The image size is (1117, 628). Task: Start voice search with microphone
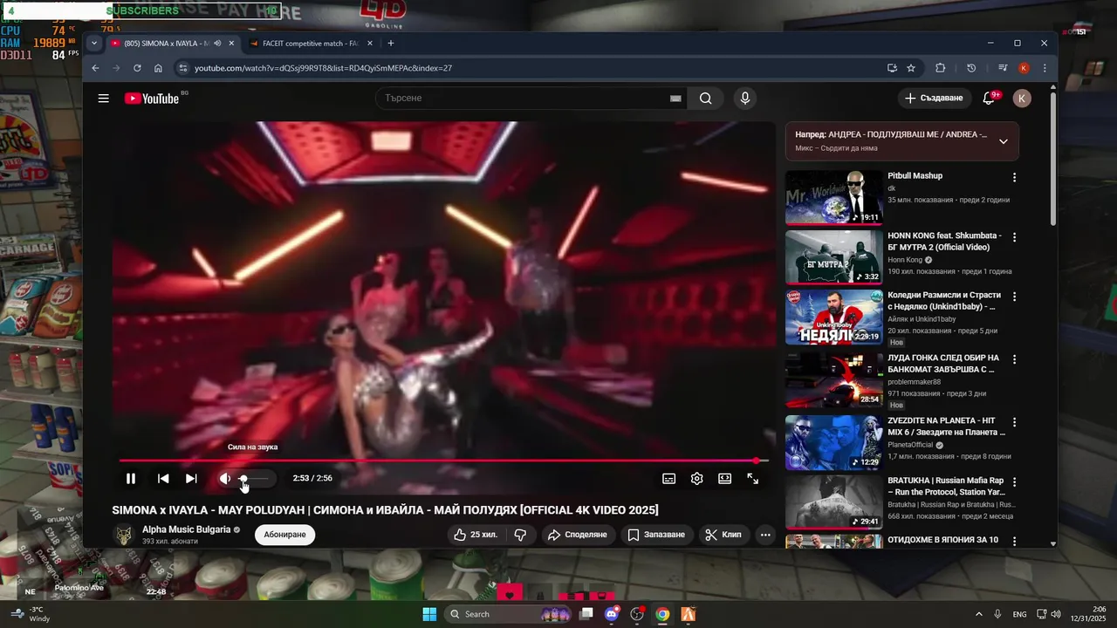(744, 99)
